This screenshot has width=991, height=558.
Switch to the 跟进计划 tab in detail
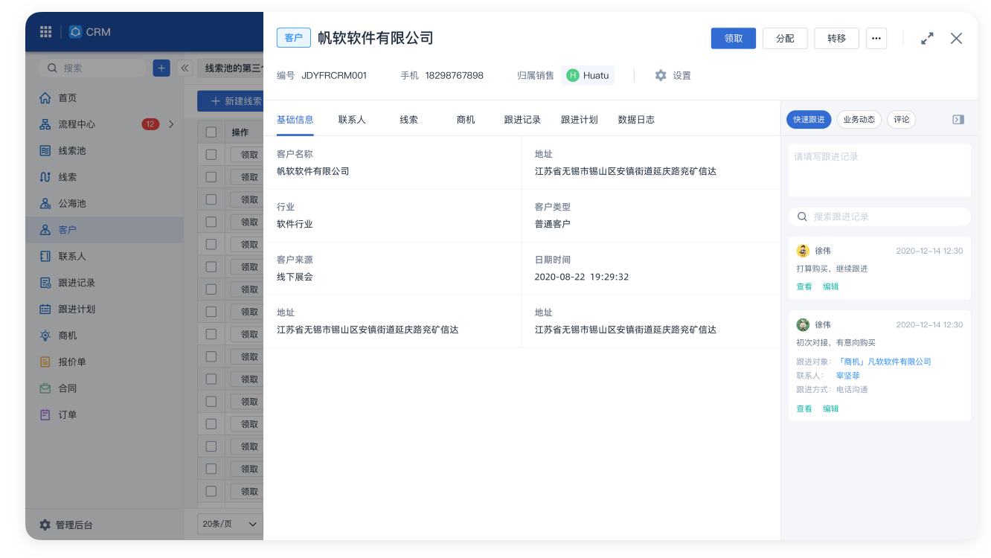[580, 120]
